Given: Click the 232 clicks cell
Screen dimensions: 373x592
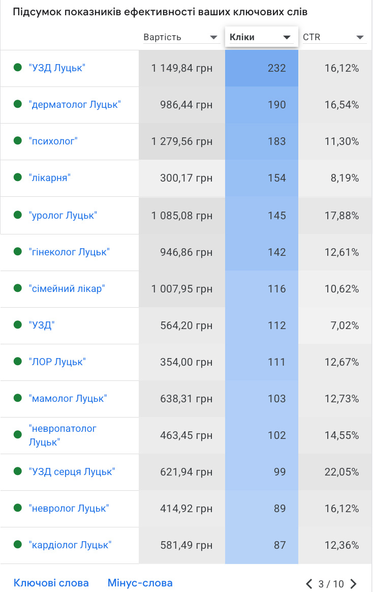Looking at the screenshot, I should [x=261, y=68].
